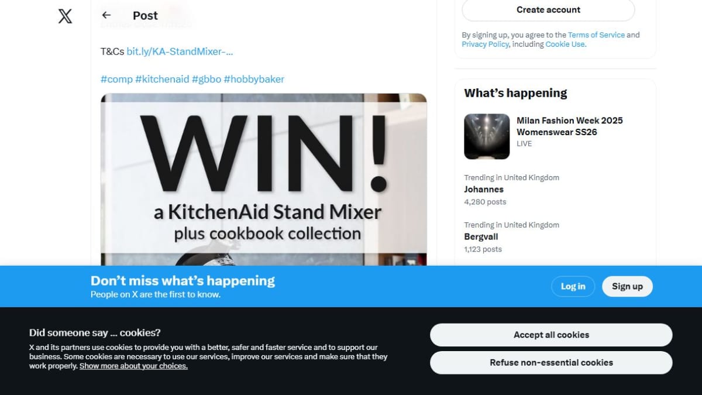This screenshot has height=395, width=702.
Task: Open the Privacy Policy link
Action: click(485, 44)
